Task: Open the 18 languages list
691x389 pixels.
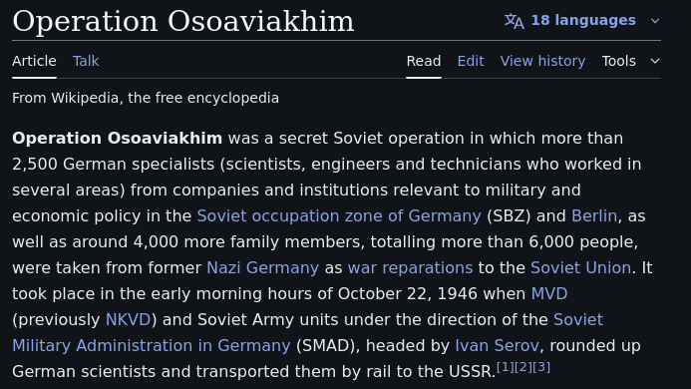Action: point(583,20)
